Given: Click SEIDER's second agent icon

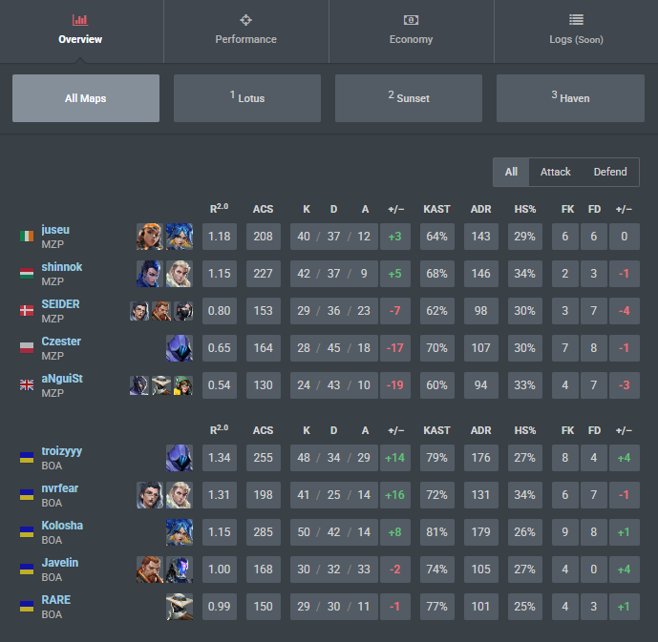Looking at the screenshot, I should coord(161,311).
